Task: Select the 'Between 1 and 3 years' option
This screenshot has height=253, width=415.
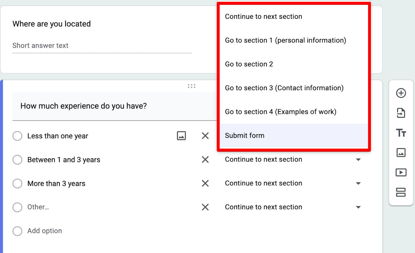Action: [17, 160]
